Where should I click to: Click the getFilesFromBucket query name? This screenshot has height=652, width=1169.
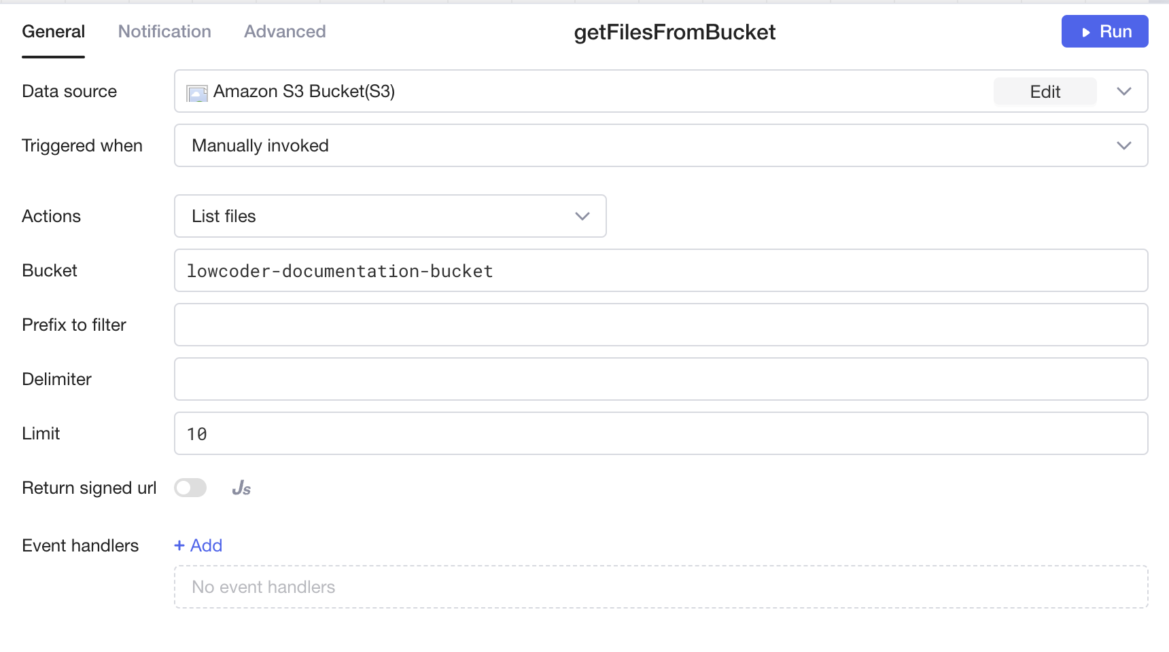(x=674, y=33)
